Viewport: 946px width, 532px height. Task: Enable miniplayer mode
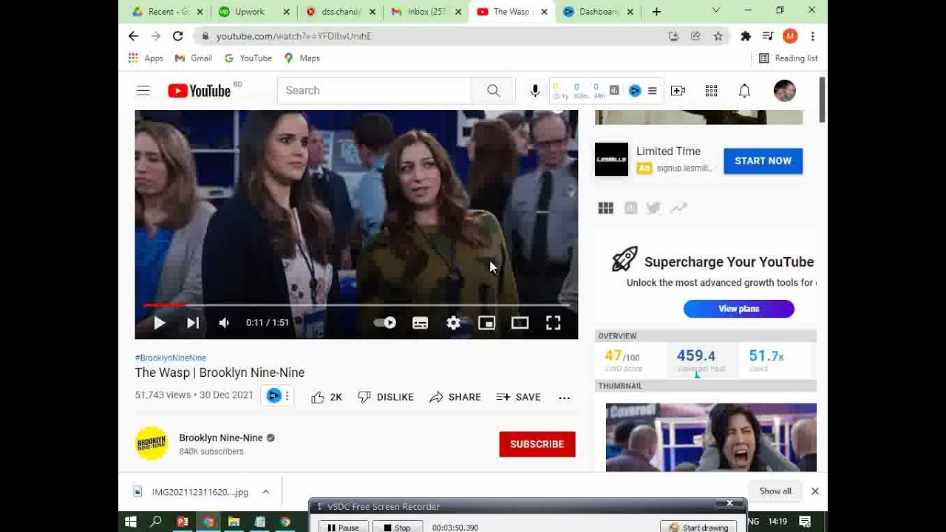point(486,323)
